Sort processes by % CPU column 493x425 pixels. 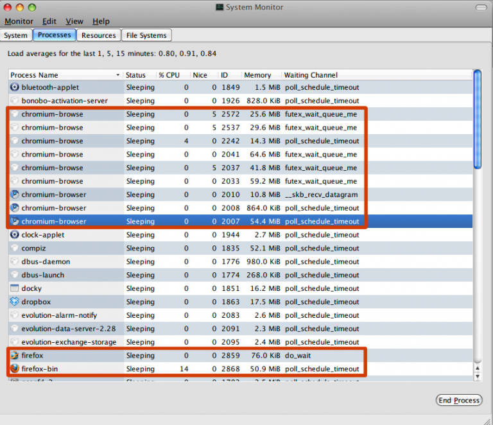click(169, 75)
